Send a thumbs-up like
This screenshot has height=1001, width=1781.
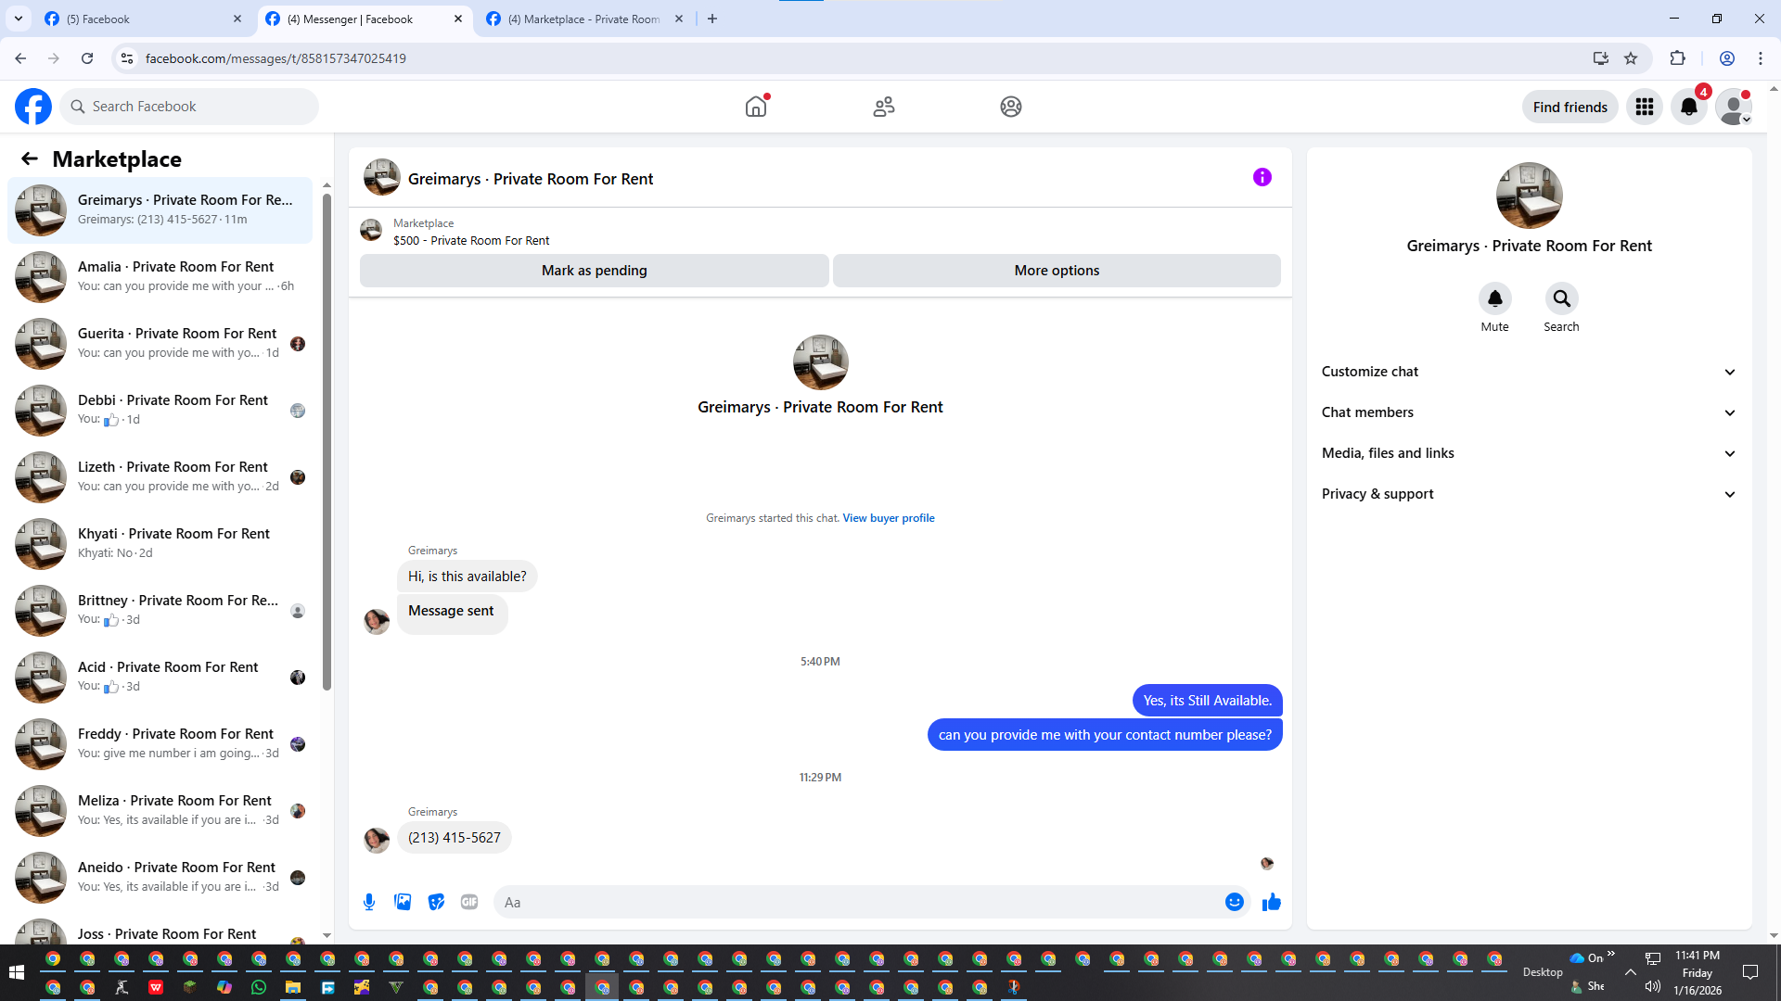click(1271, 902)
